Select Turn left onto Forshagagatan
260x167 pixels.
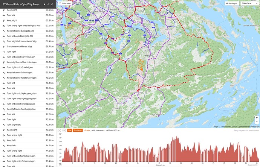coord(28,104)
